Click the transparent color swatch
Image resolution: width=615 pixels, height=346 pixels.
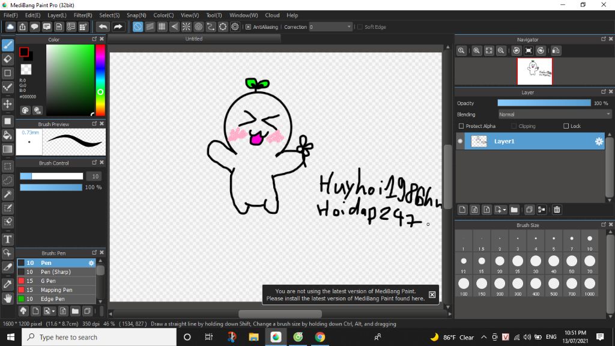point(26,70)
